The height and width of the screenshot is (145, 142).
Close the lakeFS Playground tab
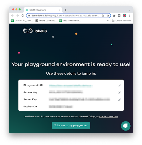pos(59,10)
